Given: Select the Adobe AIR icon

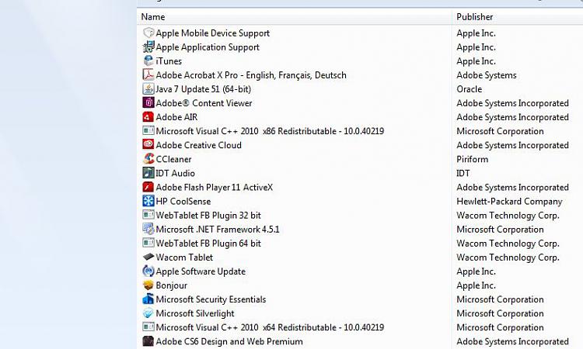Looking at the screenshot, I should [148, 117].
